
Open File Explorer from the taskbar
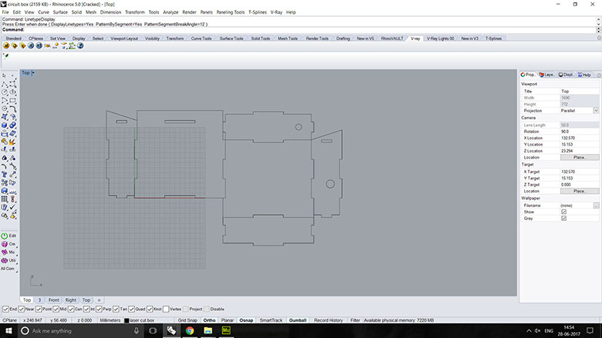click(208, 330)
